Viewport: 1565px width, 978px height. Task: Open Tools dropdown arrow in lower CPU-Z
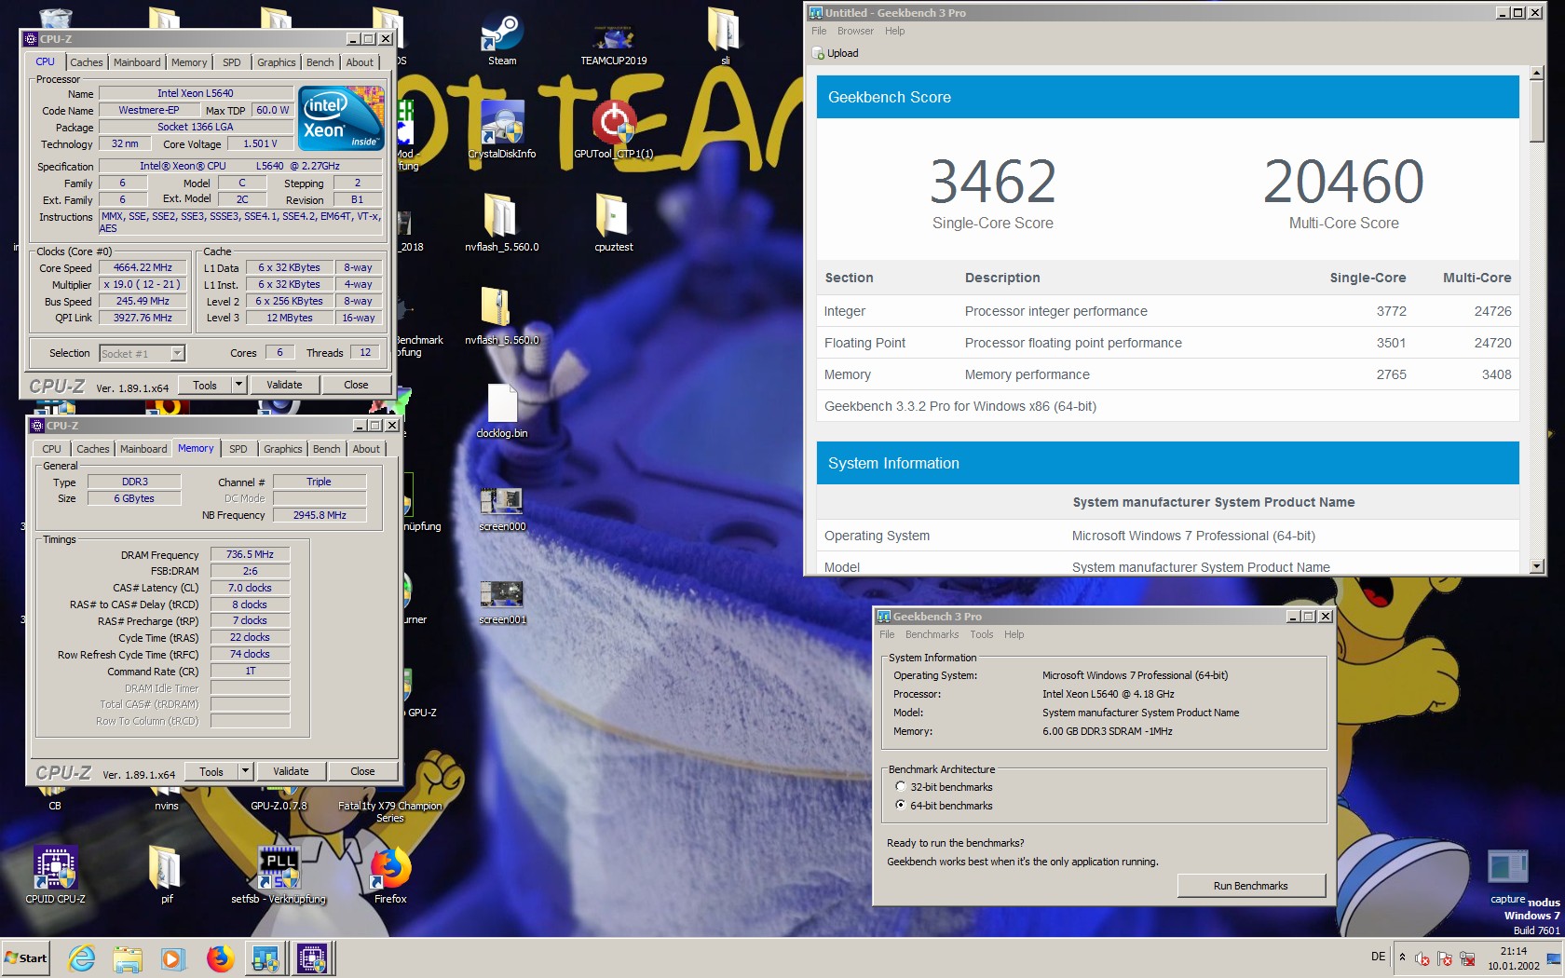pyautogui.click(x=245, y=771)
